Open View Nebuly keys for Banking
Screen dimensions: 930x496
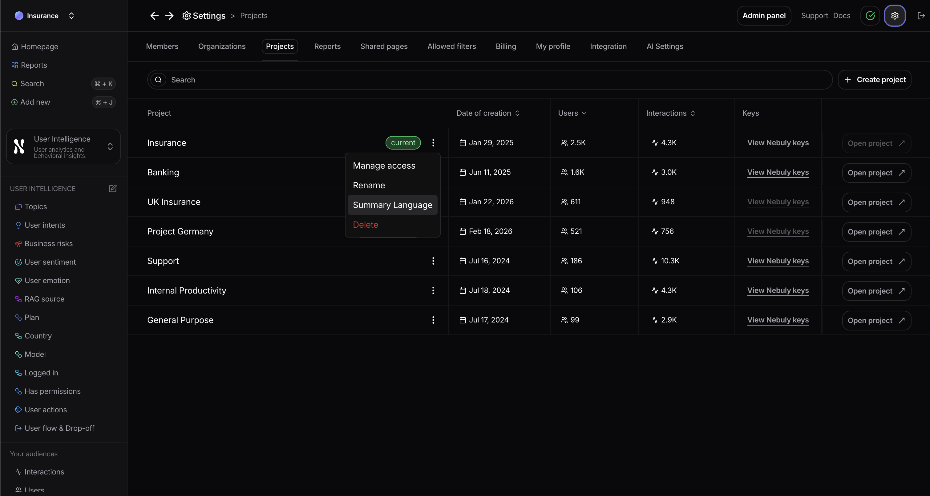coord(778,172)
